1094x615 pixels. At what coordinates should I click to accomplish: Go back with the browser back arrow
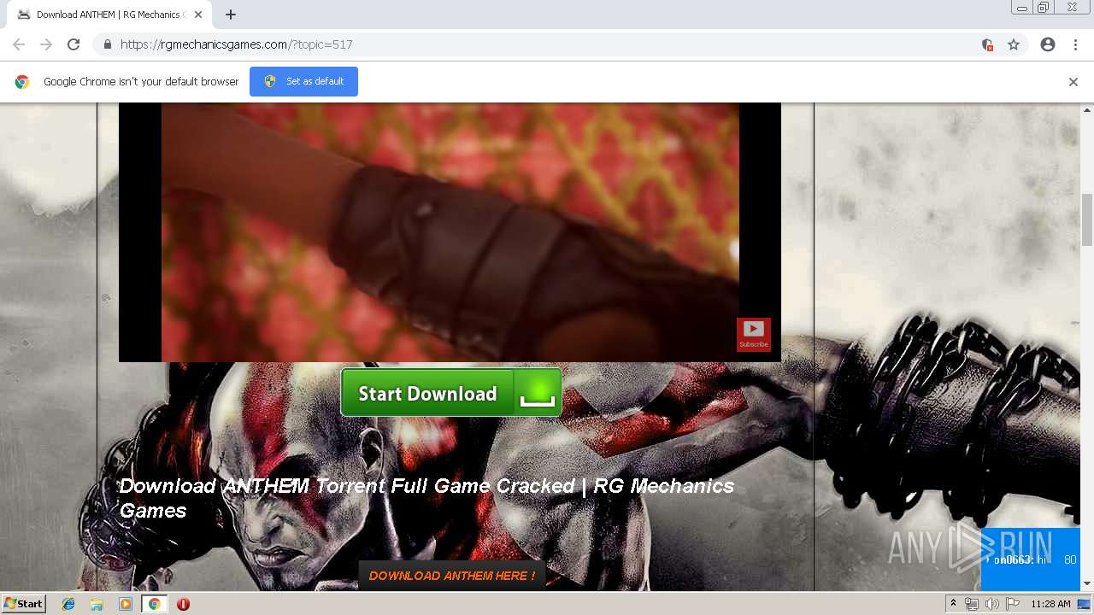pos(19,44)
